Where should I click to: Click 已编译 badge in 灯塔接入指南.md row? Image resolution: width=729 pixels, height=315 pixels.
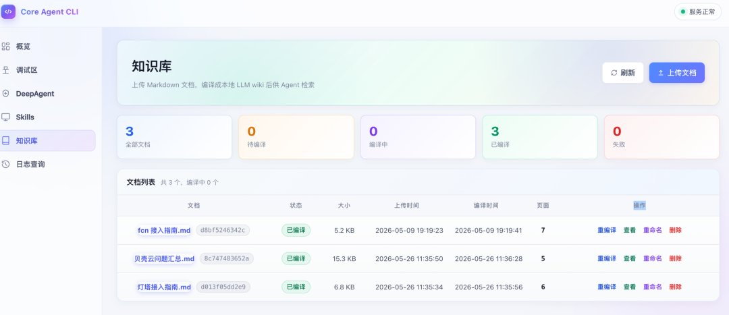pyautogui.click(x=296, y=287)
